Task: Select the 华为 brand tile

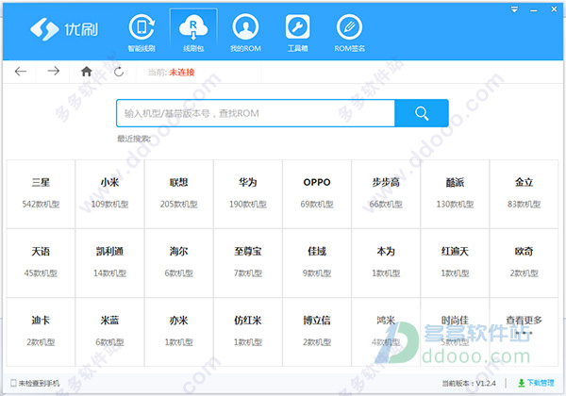Action: pyautogui.click(x=247, y=194)
